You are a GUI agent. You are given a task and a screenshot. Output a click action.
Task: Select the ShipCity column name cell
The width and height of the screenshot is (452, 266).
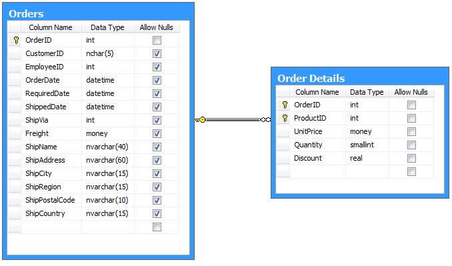pyautogui.click(x=51, y=173)
